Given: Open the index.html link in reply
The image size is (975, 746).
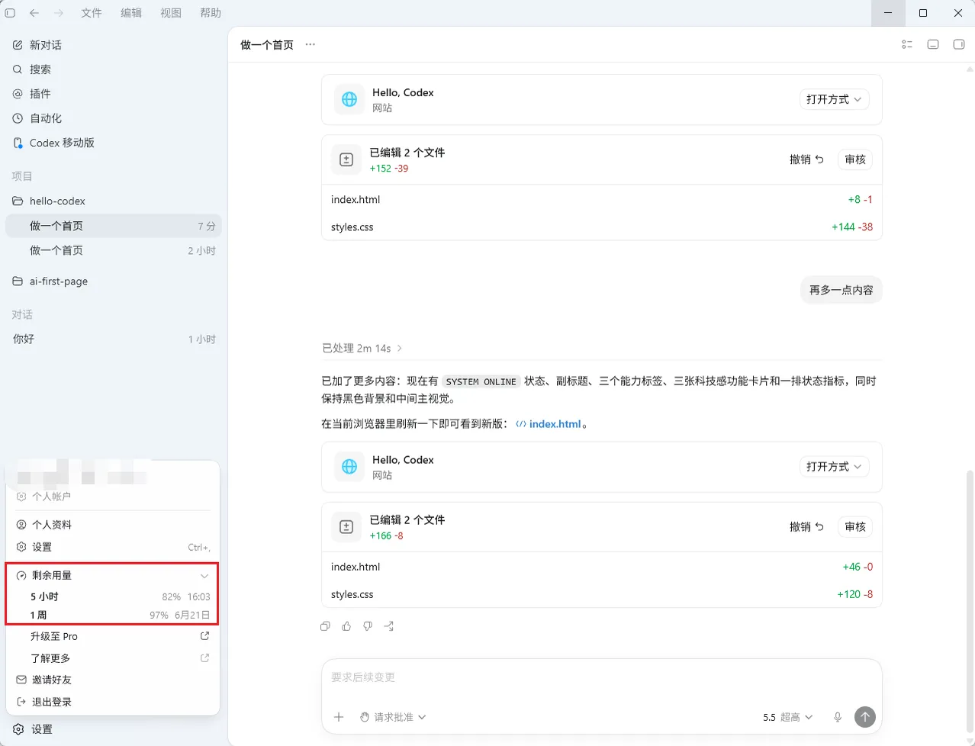Looking at the screenshot, I should click(x=549, y=424).
